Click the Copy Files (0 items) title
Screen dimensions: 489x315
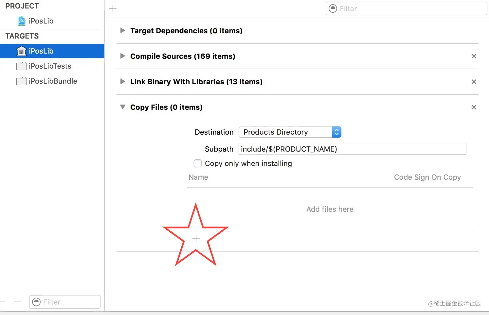[166, 107]
